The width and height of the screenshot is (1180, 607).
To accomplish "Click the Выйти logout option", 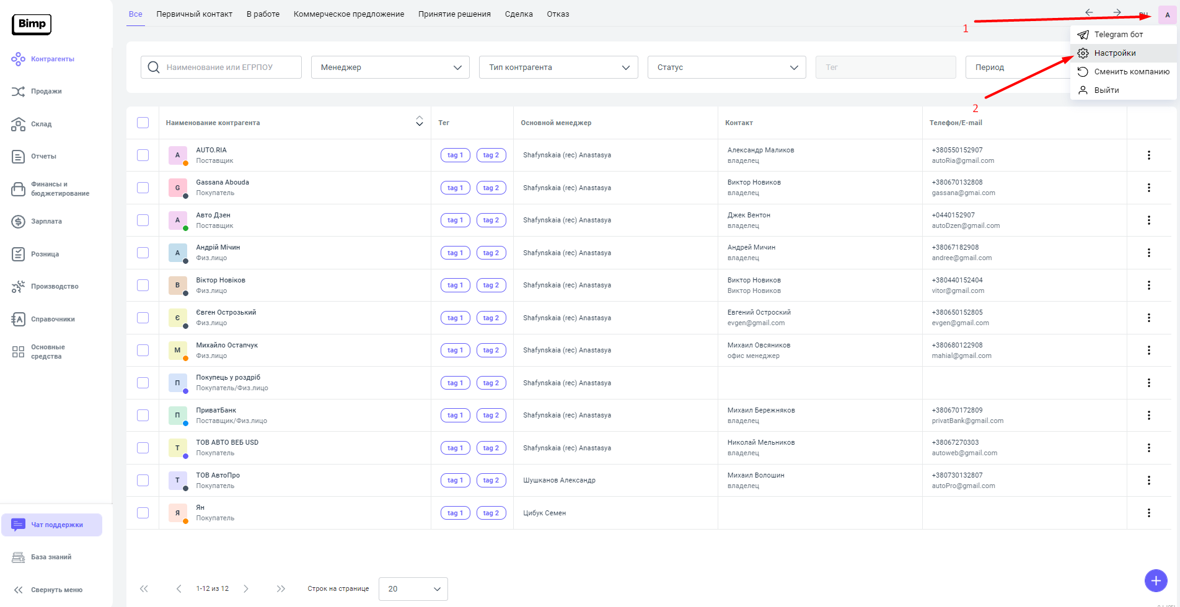I will pyautogui.click(x=1106, y=90).
